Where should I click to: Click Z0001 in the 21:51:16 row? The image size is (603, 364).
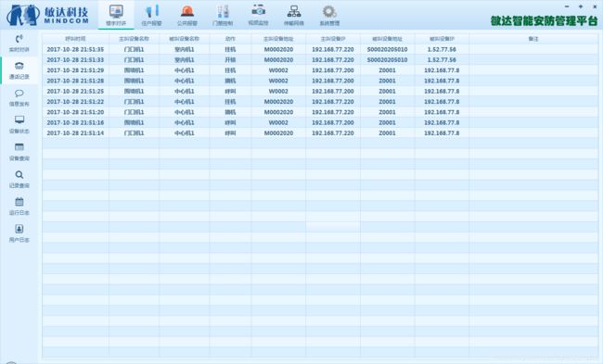pos(387,122)
